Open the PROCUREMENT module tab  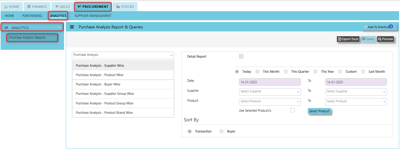tap(93, 7)
